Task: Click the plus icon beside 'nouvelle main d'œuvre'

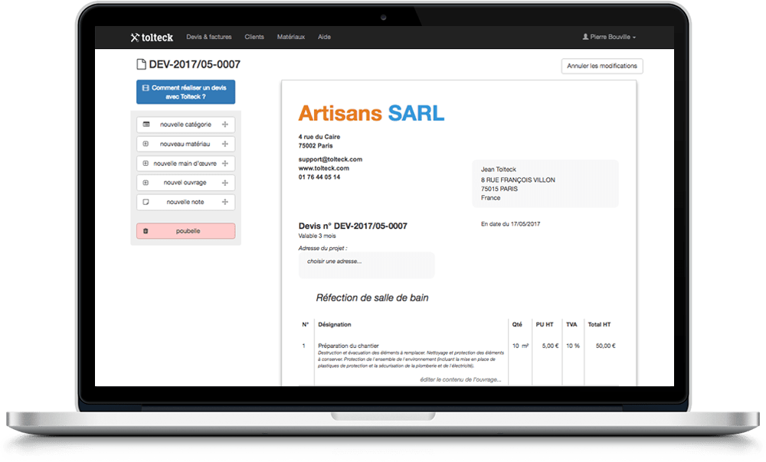Action: coord(146,164)
